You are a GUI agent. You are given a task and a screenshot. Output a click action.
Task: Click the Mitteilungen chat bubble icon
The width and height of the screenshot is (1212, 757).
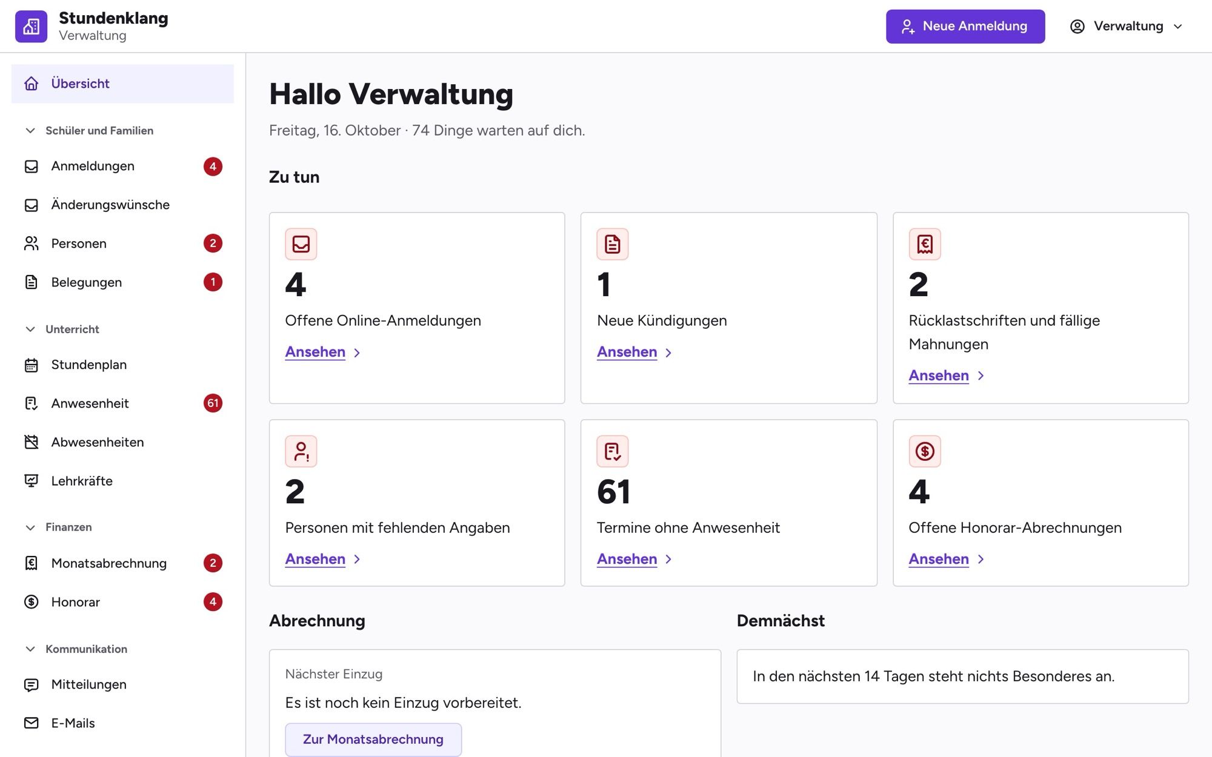(31, 684)
